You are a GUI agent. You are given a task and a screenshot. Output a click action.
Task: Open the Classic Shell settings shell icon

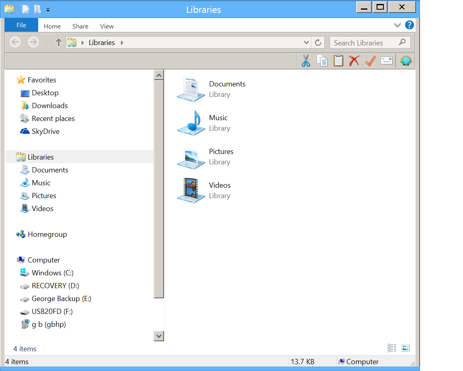(406, 61)
